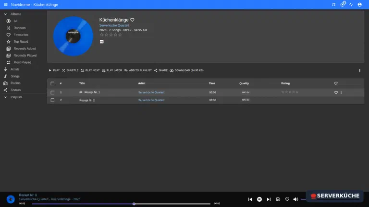Open album cover art thumbnail
The image size is (369, 207).
(x=73, y=36)
